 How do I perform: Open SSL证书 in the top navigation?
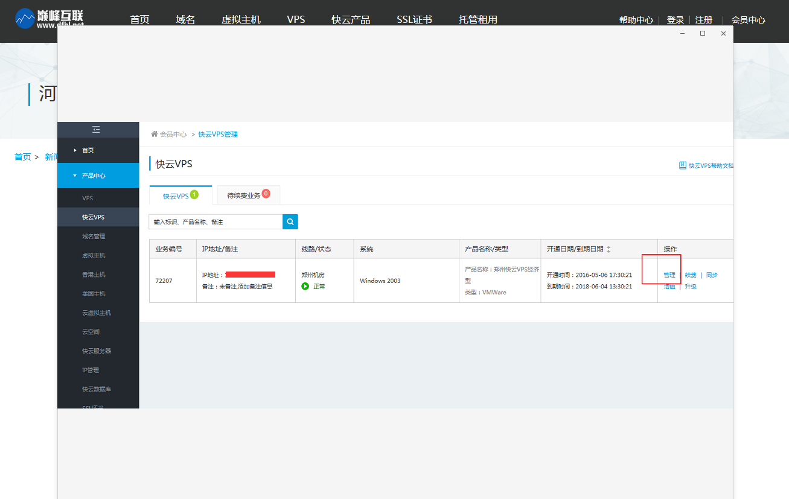[414, 20]
